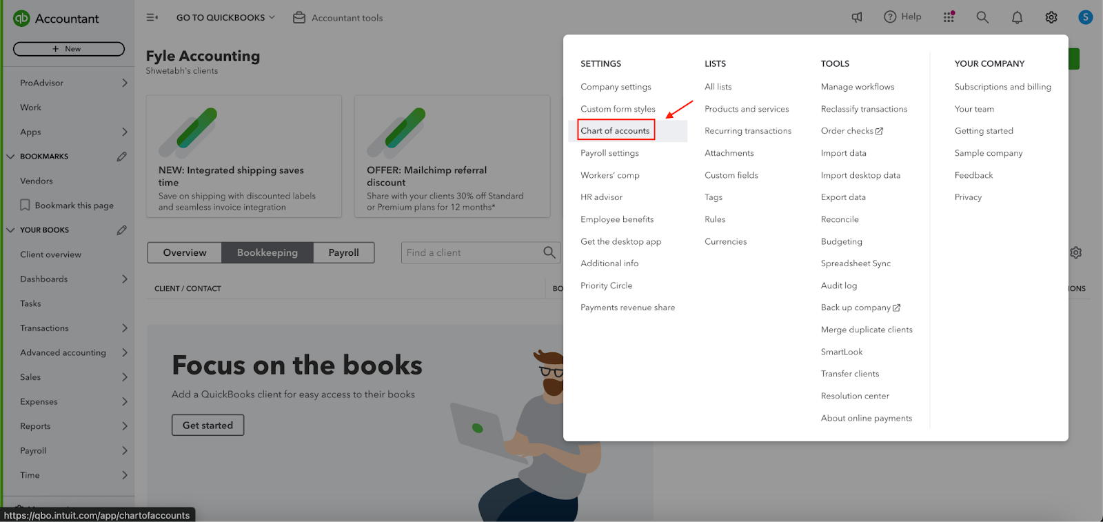Click the + New button

pyautogui.click(x=69, y=49)
